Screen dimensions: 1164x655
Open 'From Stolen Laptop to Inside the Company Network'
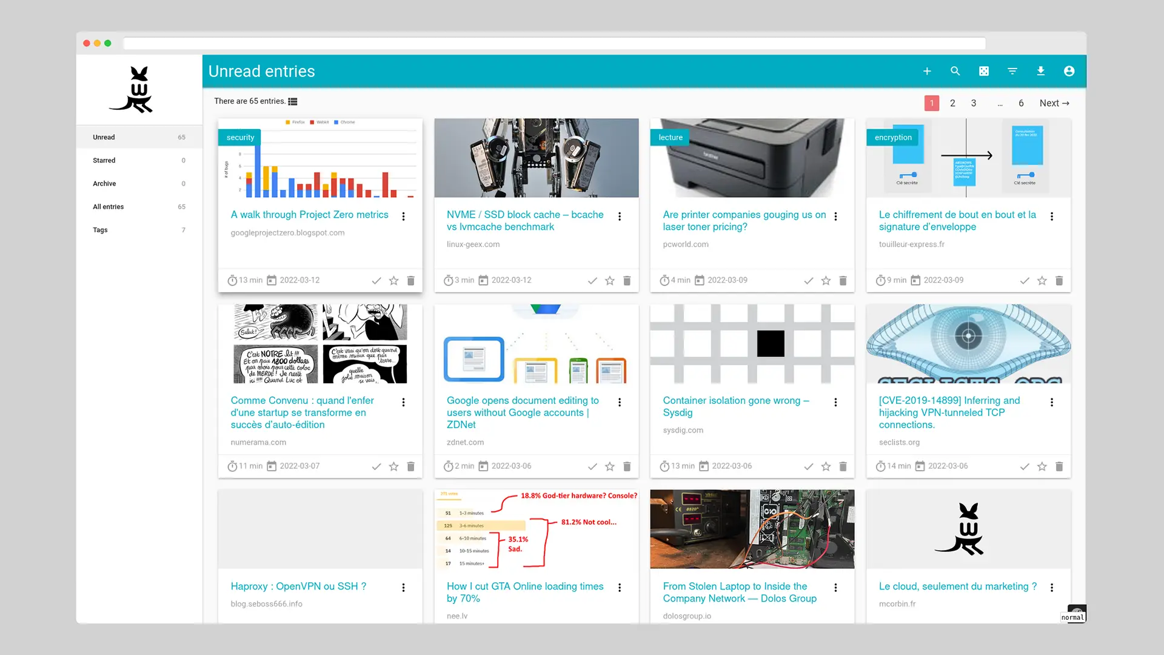[x=740, y=593]
